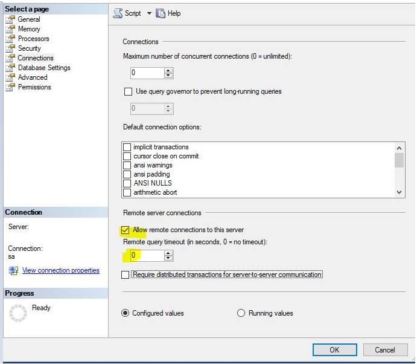Select the Database Settings page
The image size is (417, 364).
[x=43, y=68]
